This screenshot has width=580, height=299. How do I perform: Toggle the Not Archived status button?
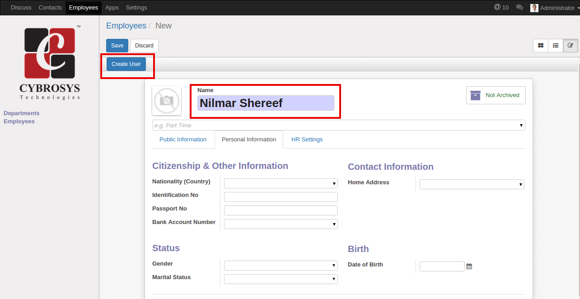(x=496, y=95)
